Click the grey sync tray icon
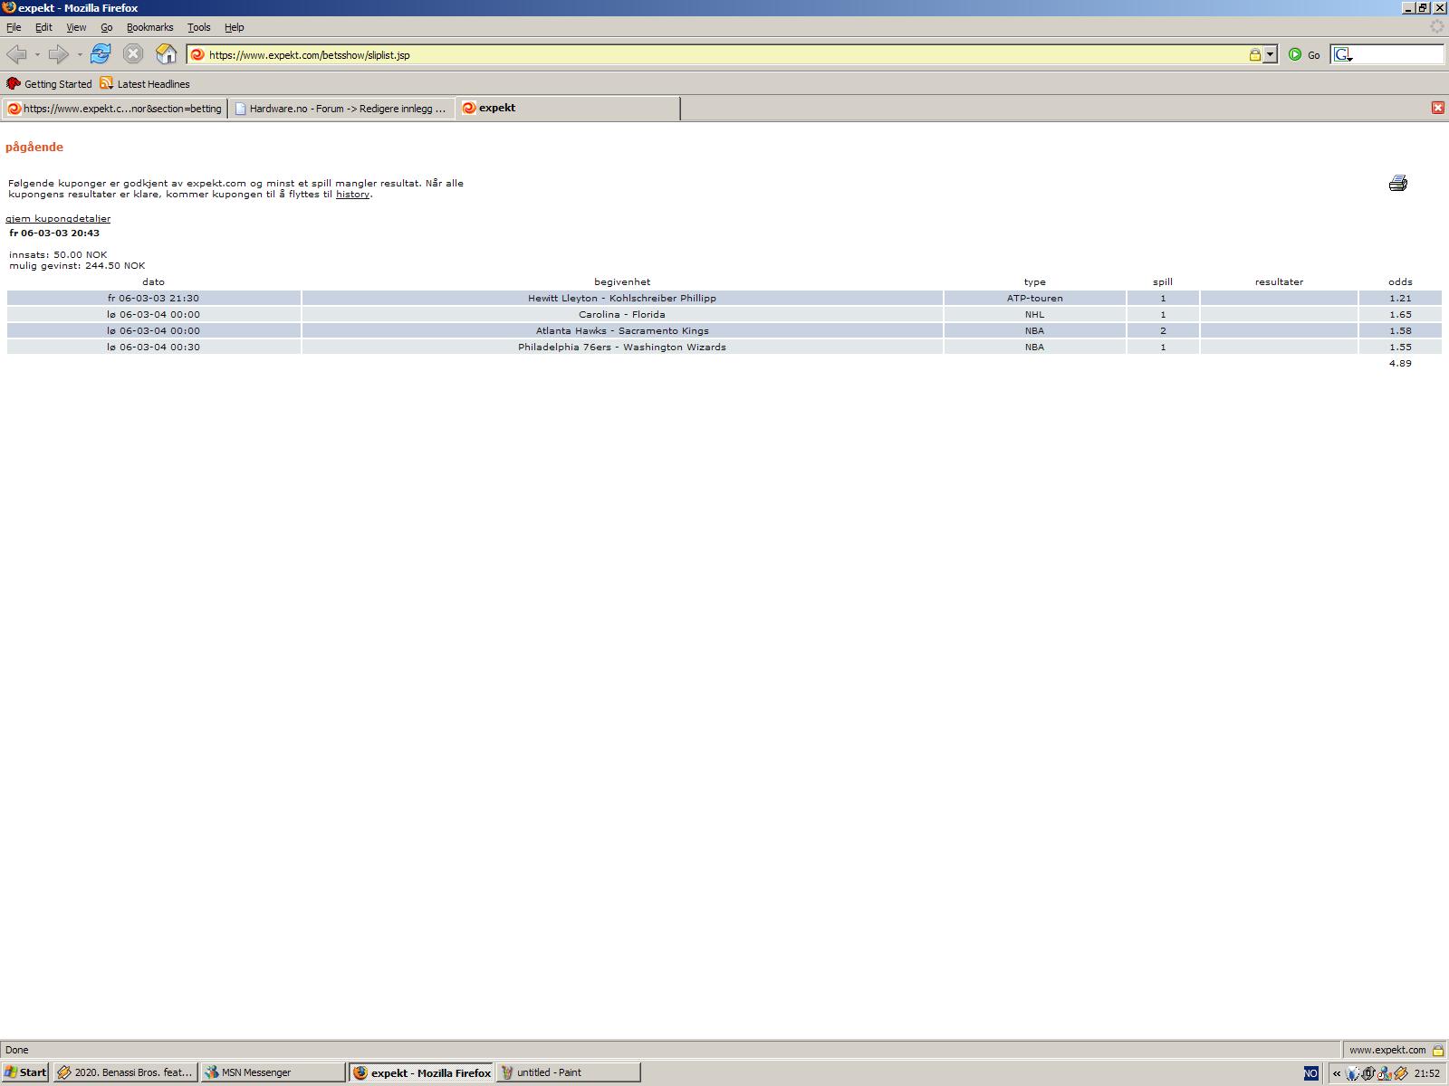Viewport: 1449px width, 1086px height. pyautogui.click(x=1368, y=1073)
